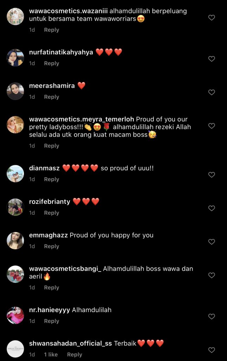Like the comment by nurfatinatikahyahya
This screenshot has height=361, width=227.
point(212,59)
